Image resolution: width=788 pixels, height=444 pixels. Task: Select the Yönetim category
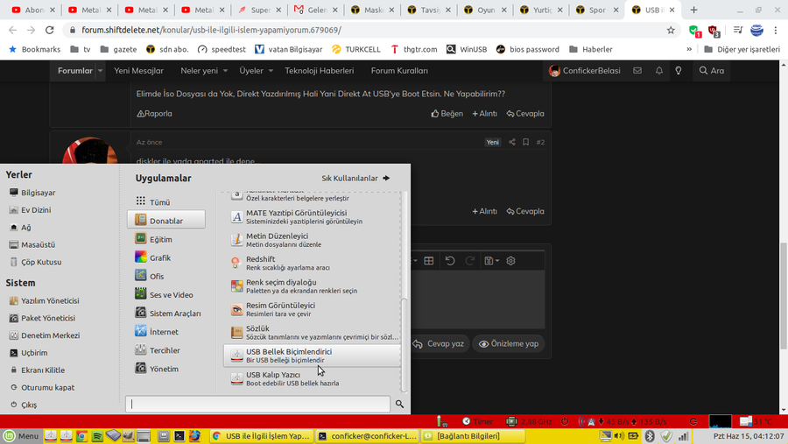[x=166, y=369]
